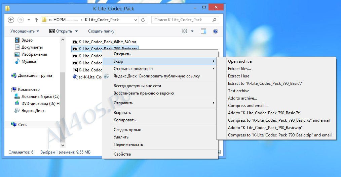Image resolution: width=341 pixels, height=177 pixels.
Task: Select file K-Lite_Codec_Pack_64bit_540.rar
Action: click(x=104, y=42)
